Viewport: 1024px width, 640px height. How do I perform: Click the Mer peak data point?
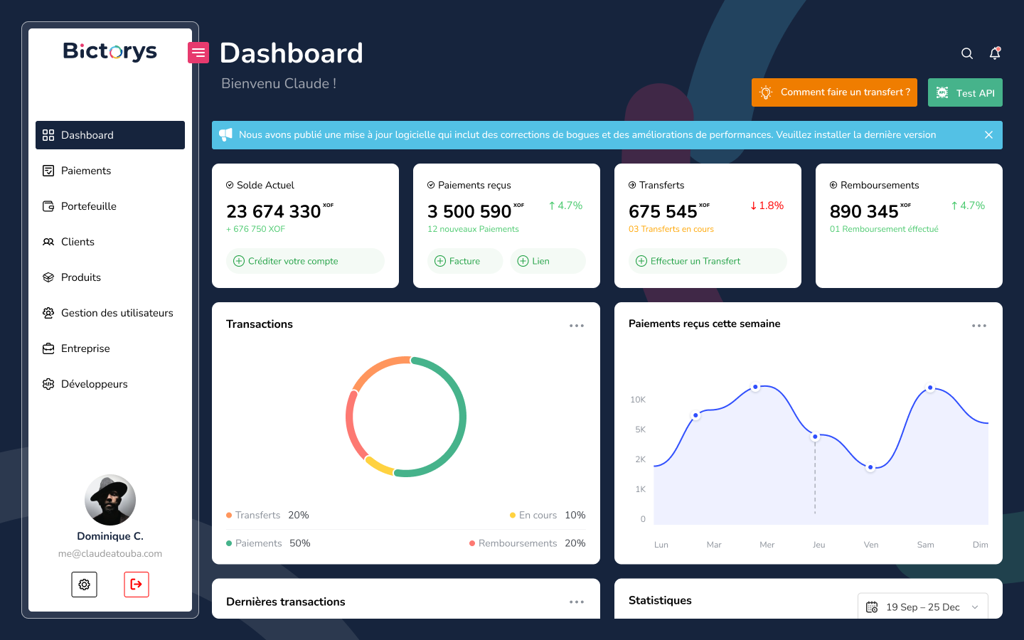[x=755, y=388]
